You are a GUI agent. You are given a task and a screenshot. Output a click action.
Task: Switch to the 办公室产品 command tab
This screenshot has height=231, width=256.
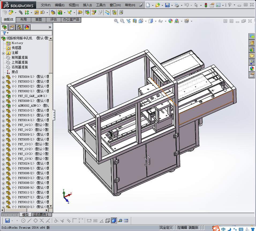point(71,20)
